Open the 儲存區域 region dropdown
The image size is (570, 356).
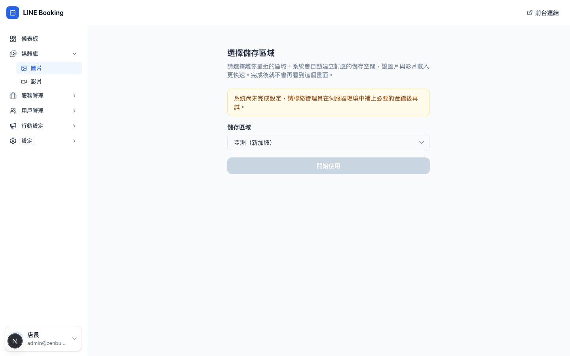pos(329,142)
